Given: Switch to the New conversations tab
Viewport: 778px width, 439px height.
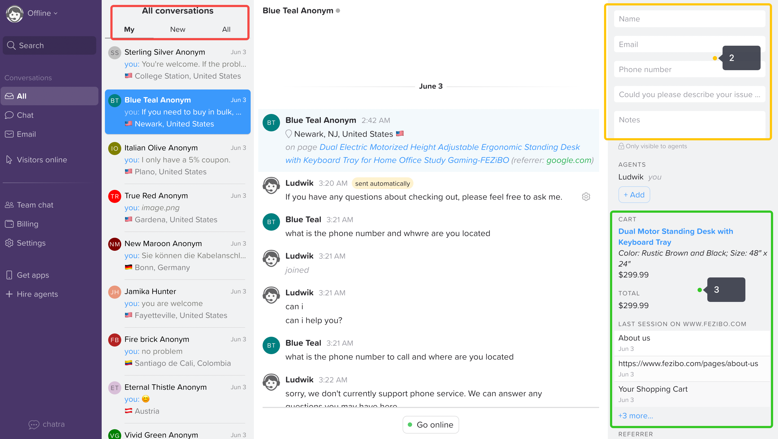Looking at the screenshot, I should click(178, 29).
